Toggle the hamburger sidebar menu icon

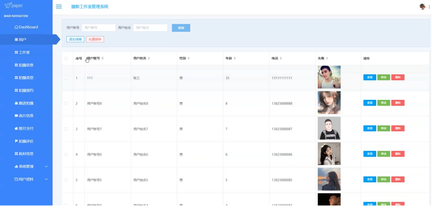click(x=59, y=6)
